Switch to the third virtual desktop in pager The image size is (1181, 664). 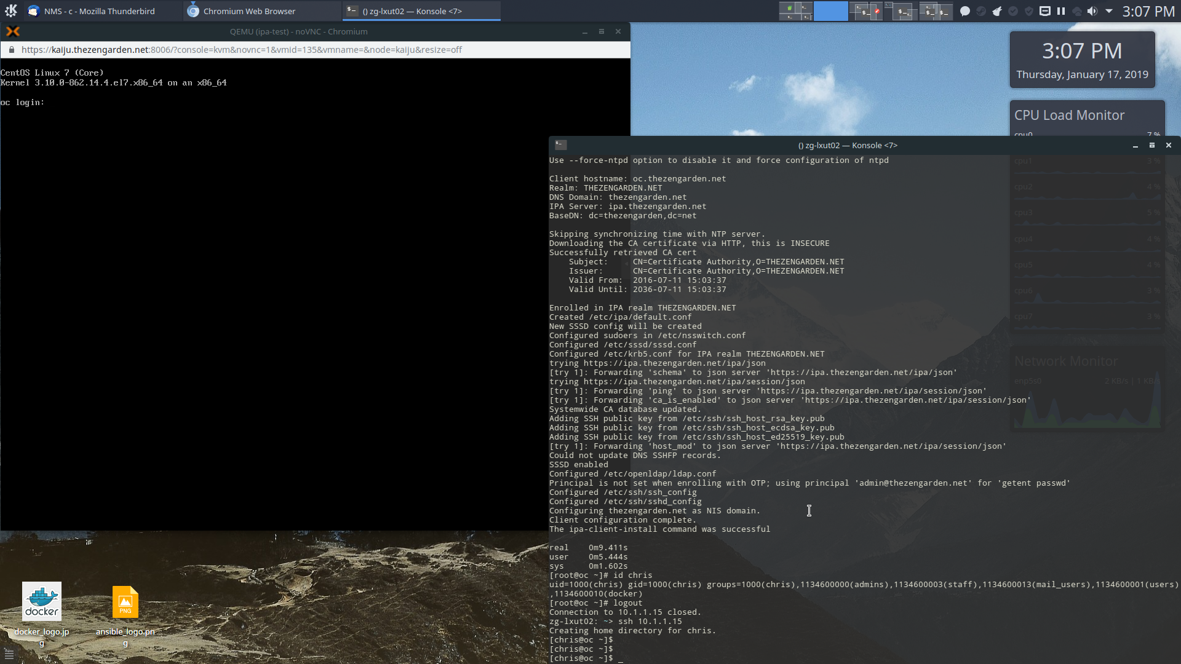[x=865, y=11]
